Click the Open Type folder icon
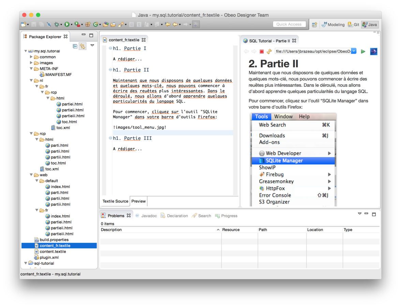 pos(106,24)
